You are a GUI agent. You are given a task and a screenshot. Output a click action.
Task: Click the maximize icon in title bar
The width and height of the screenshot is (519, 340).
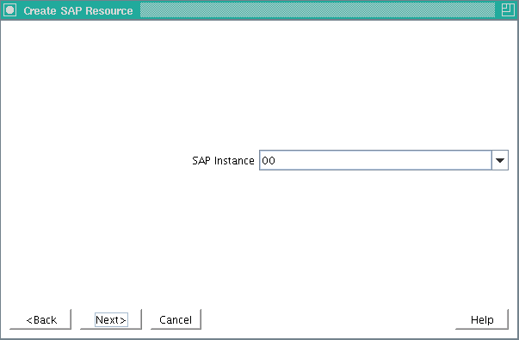click(x=508, y=10)
